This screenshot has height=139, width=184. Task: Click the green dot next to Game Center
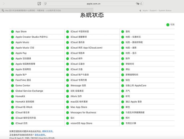[12, 86]
